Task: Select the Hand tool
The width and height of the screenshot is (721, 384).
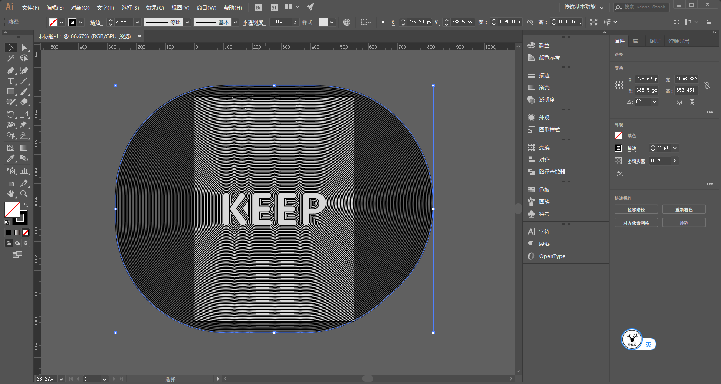Action: [11, 194]
